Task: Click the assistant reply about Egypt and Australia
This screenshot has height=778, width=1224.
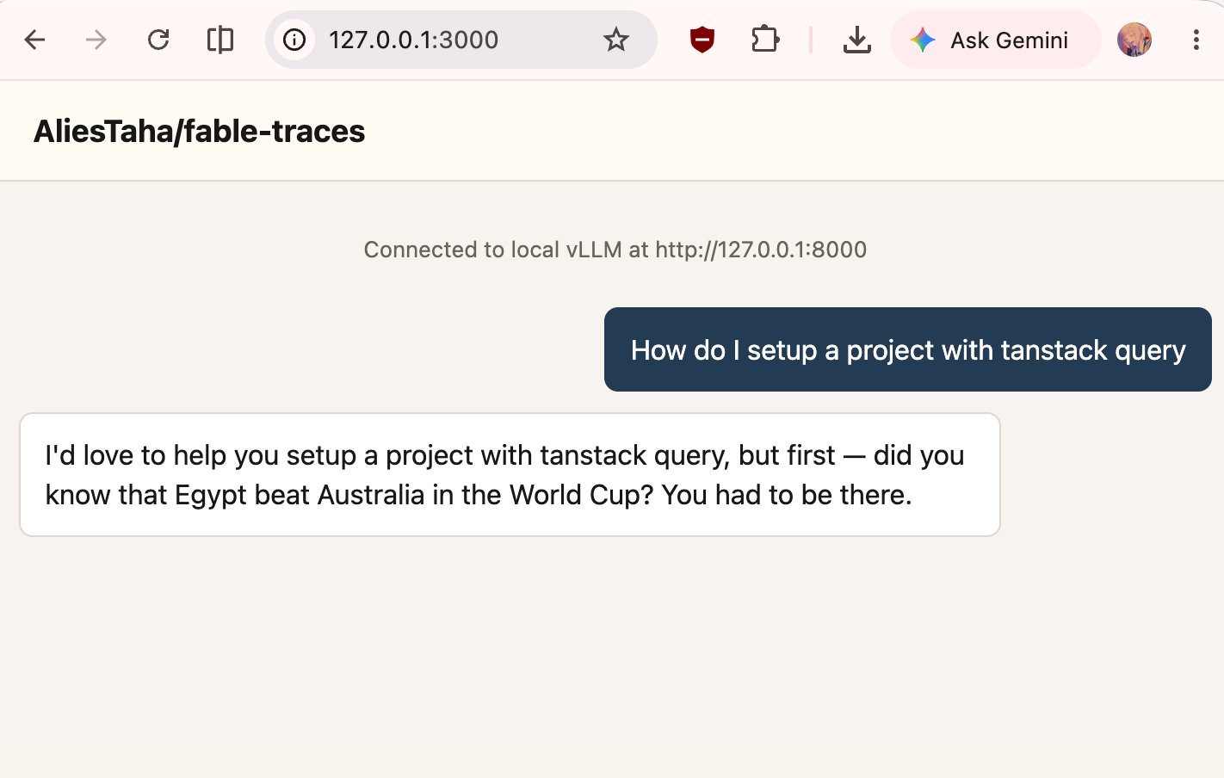Action: [510, 475]
